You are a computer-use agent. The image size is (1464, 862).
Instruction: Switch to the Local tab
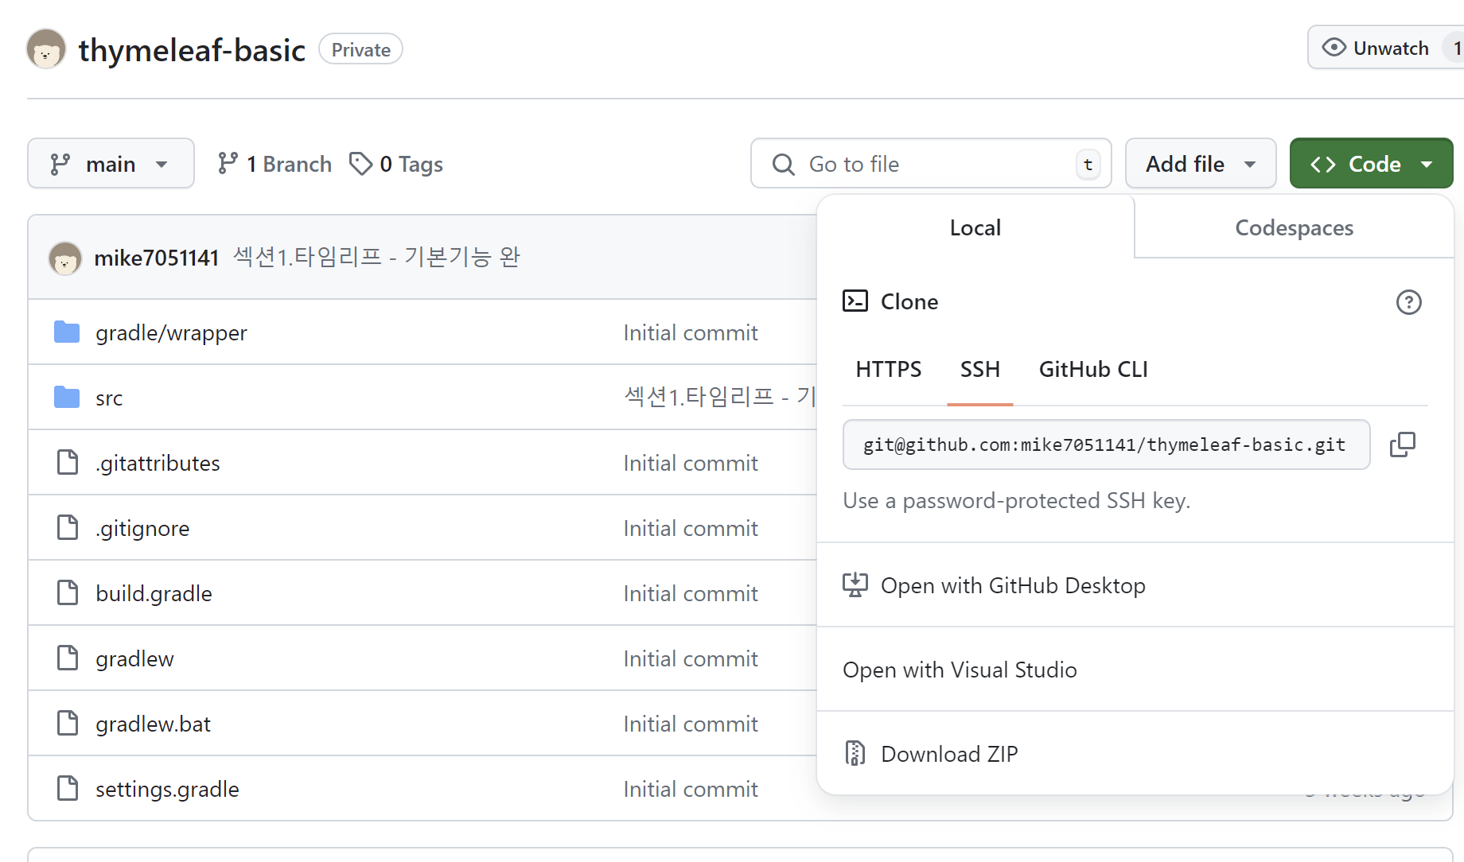point(975,227)
